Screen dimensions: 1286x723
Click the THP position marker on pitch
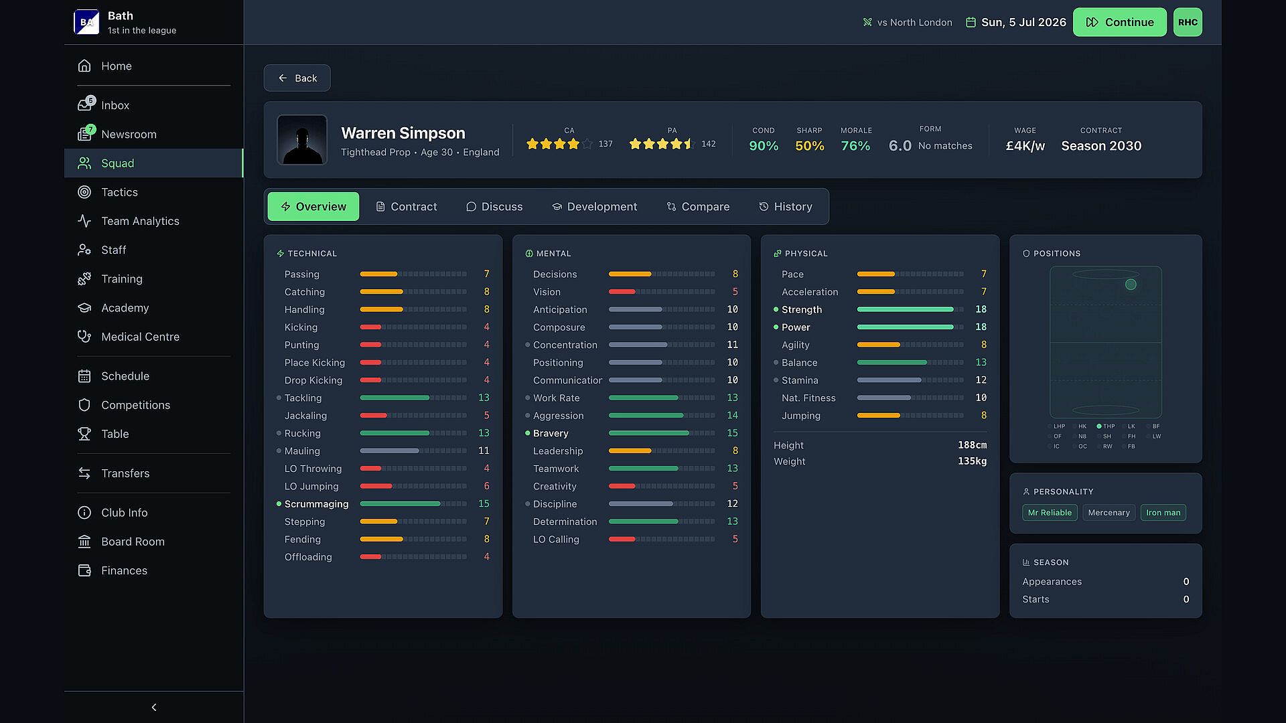click(x=1131, y=285)
